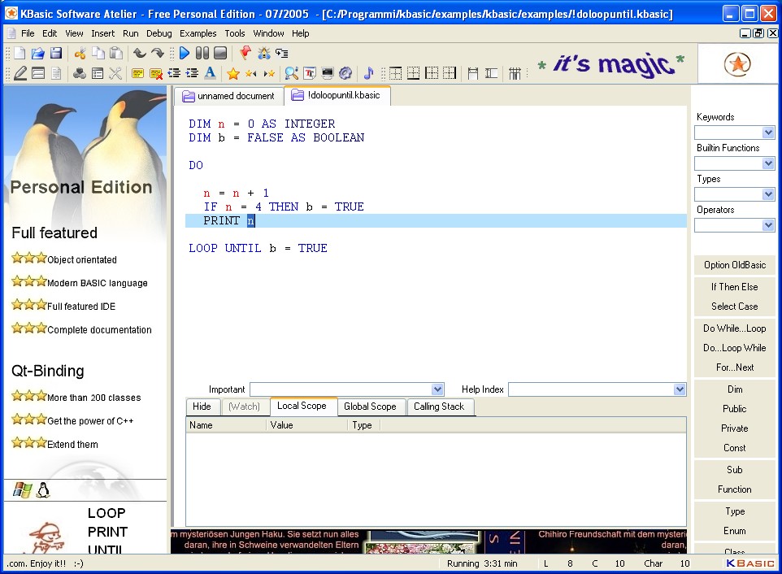Open a file with the folder icon
Image resolution: width=782 pixels, height=574 pixels.
(38, 54)
